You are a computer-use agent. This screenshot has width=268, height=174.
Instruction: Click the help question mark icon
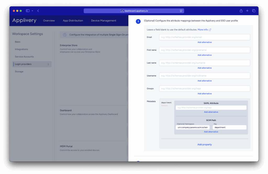coord(64,35)
